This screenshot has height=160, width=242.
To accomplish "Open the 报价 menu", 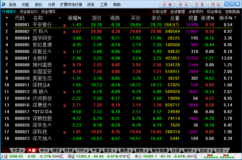I will (x=39, y=5).
